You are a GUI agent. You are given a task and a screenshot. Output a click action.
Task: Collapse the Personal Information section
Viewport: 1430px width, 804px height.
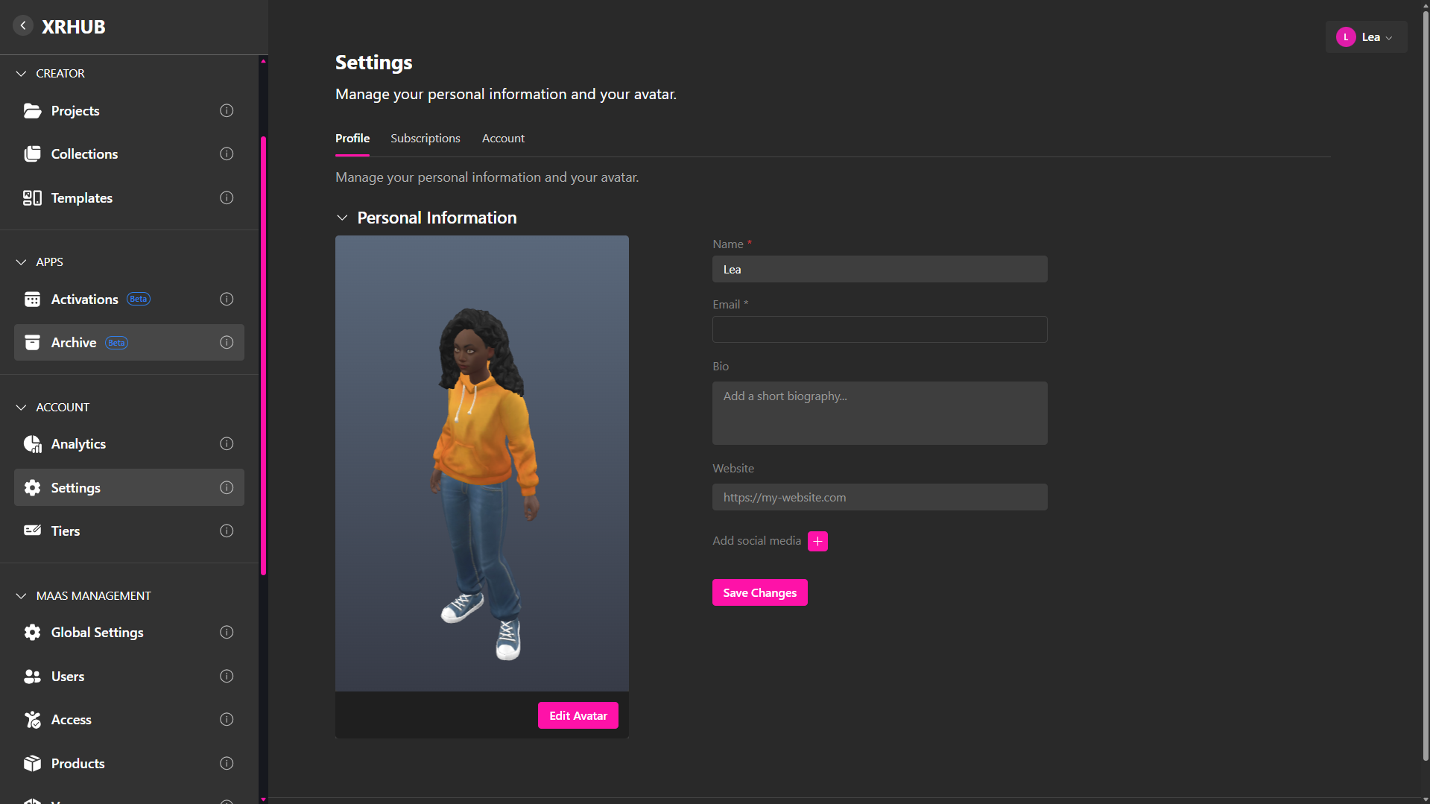343,218
